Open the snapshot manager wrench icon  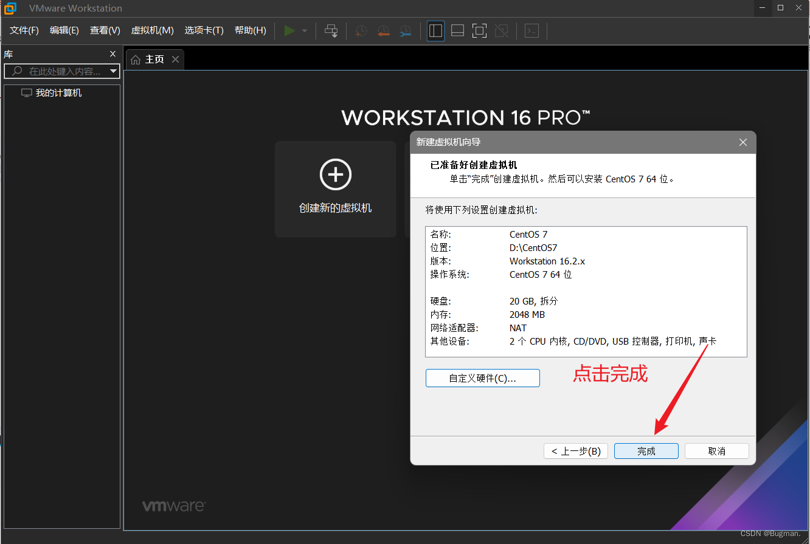point(405,31)
